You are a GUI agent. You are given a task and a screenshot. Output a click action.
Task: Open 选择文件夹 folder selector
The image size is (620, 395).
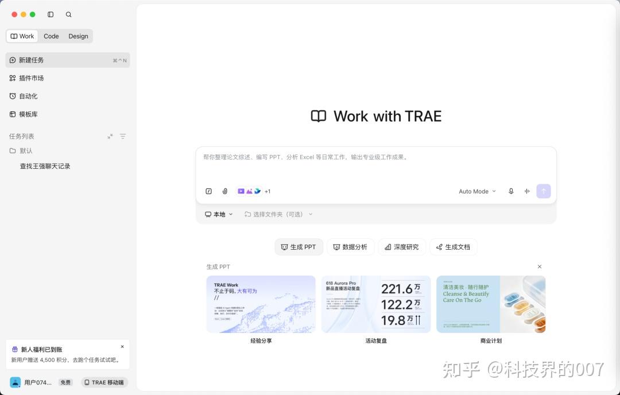point(278,214)
